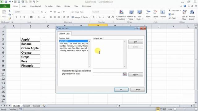Click Decrease Decimal icon
198x111 pixels.
[x=113, y=17]
